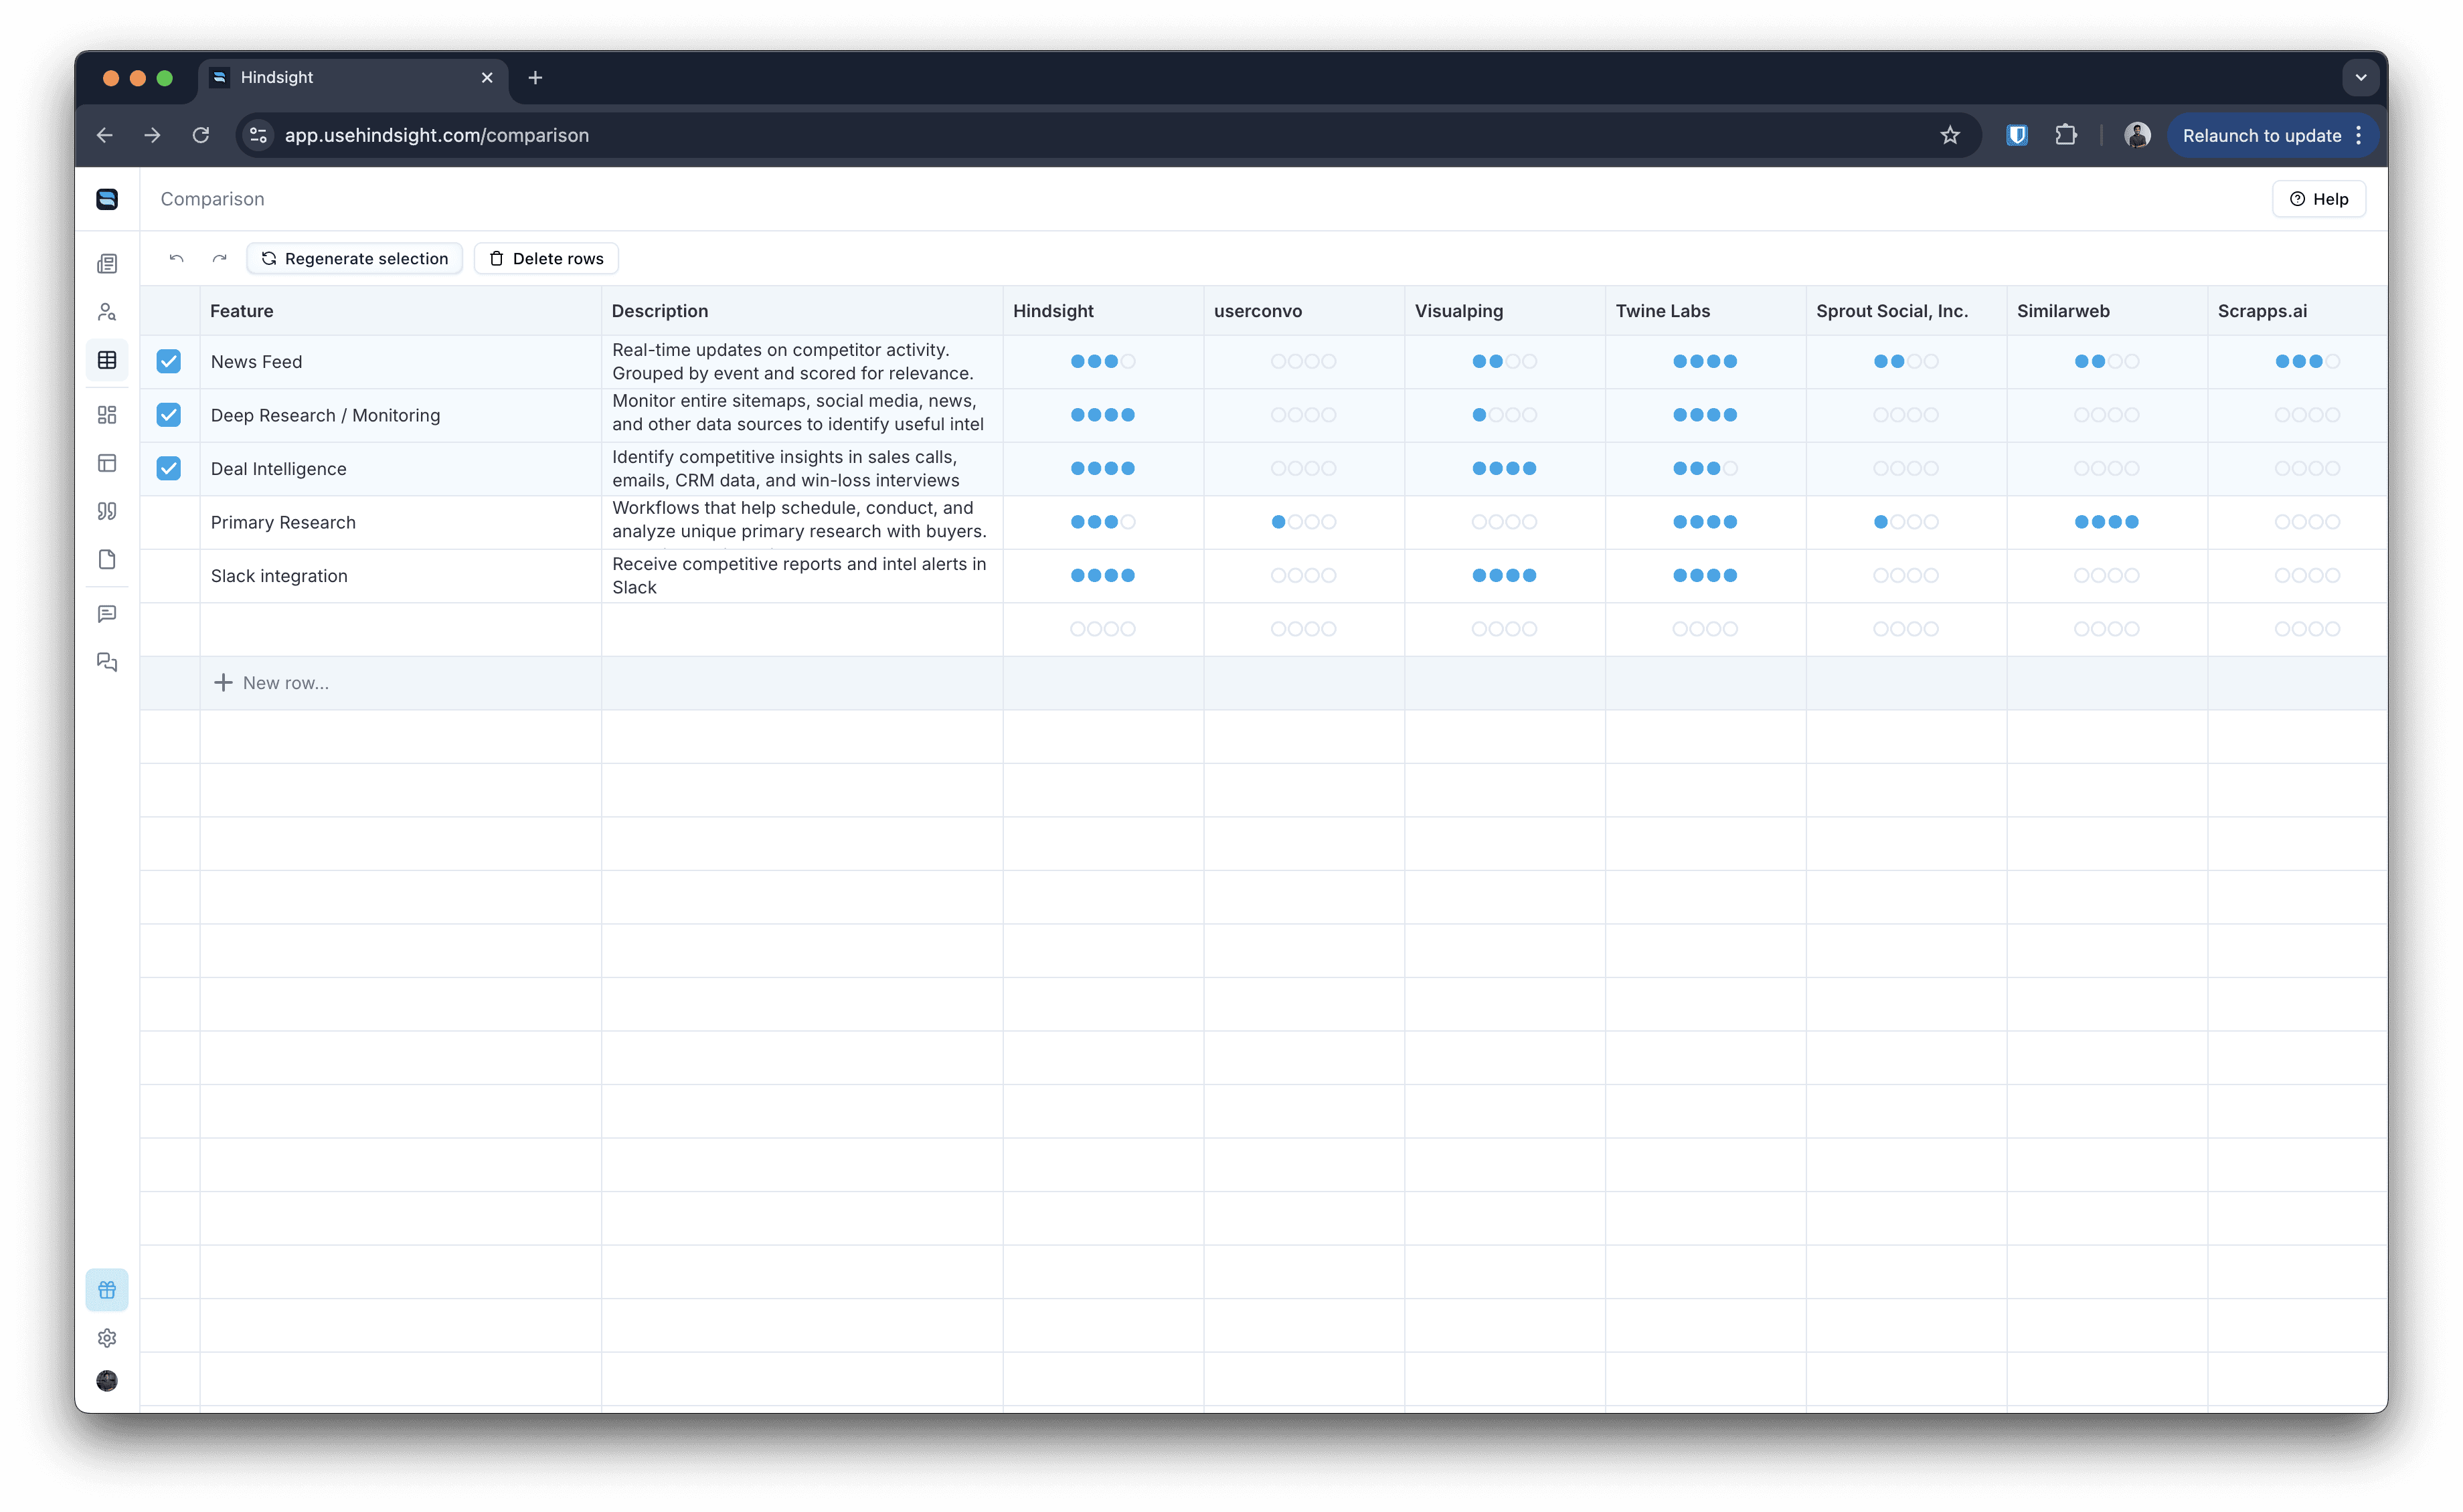Click the address bar URL
2463x1512 pixels.
[437, 135]
